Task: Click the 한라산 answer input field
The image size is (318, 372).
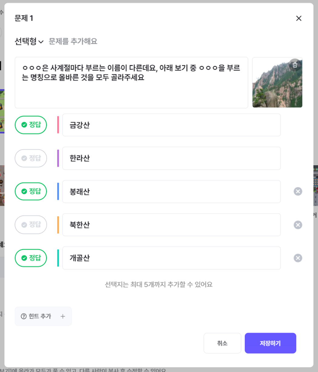Action: [x=171, y=158]
